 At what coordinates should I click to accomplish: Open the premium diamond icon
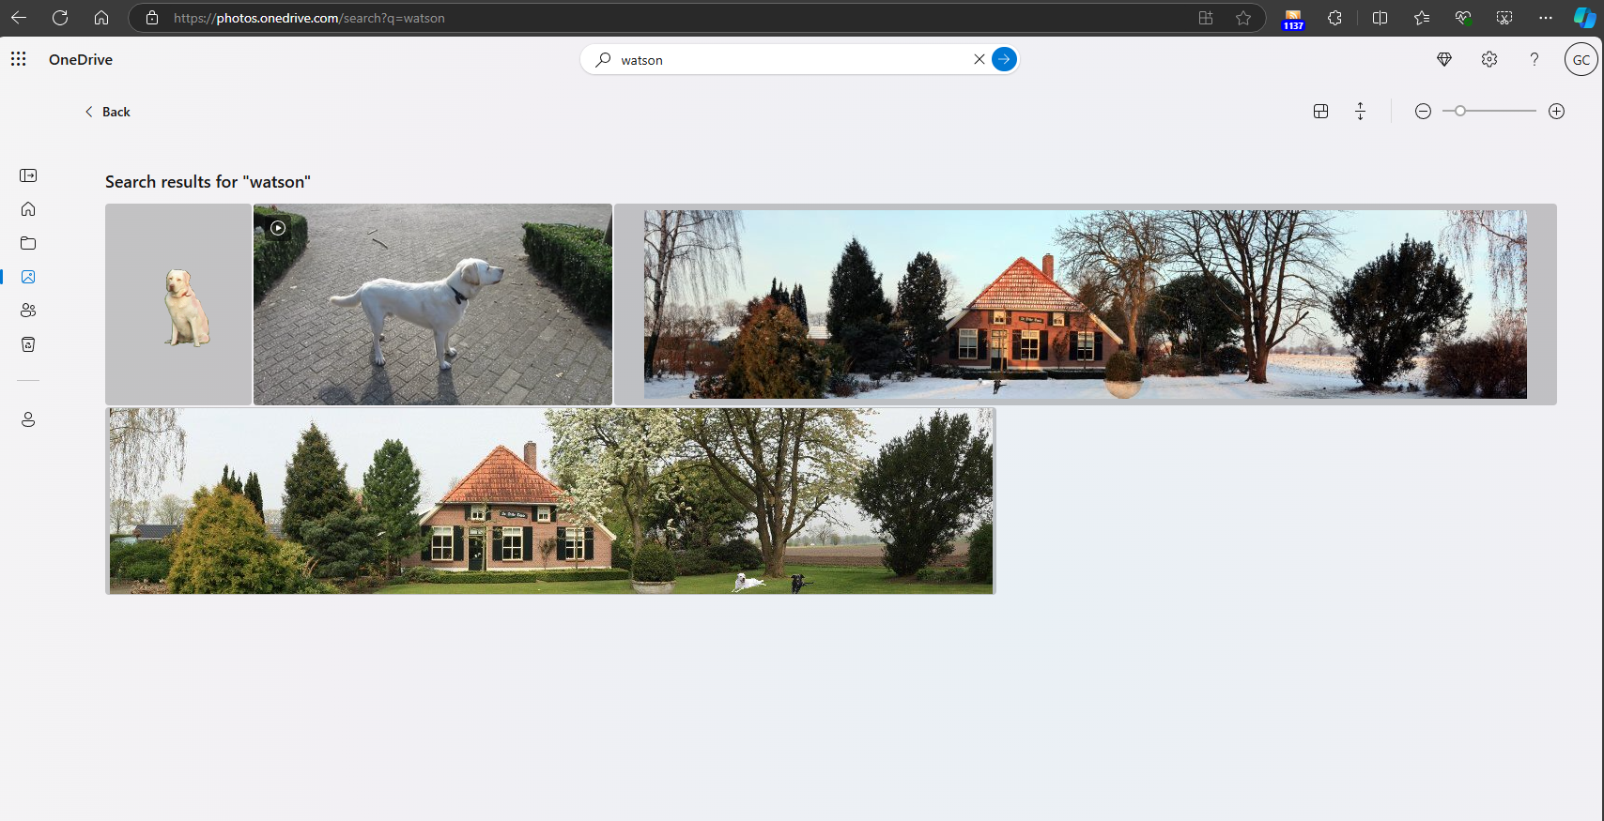coord(1444,59)
